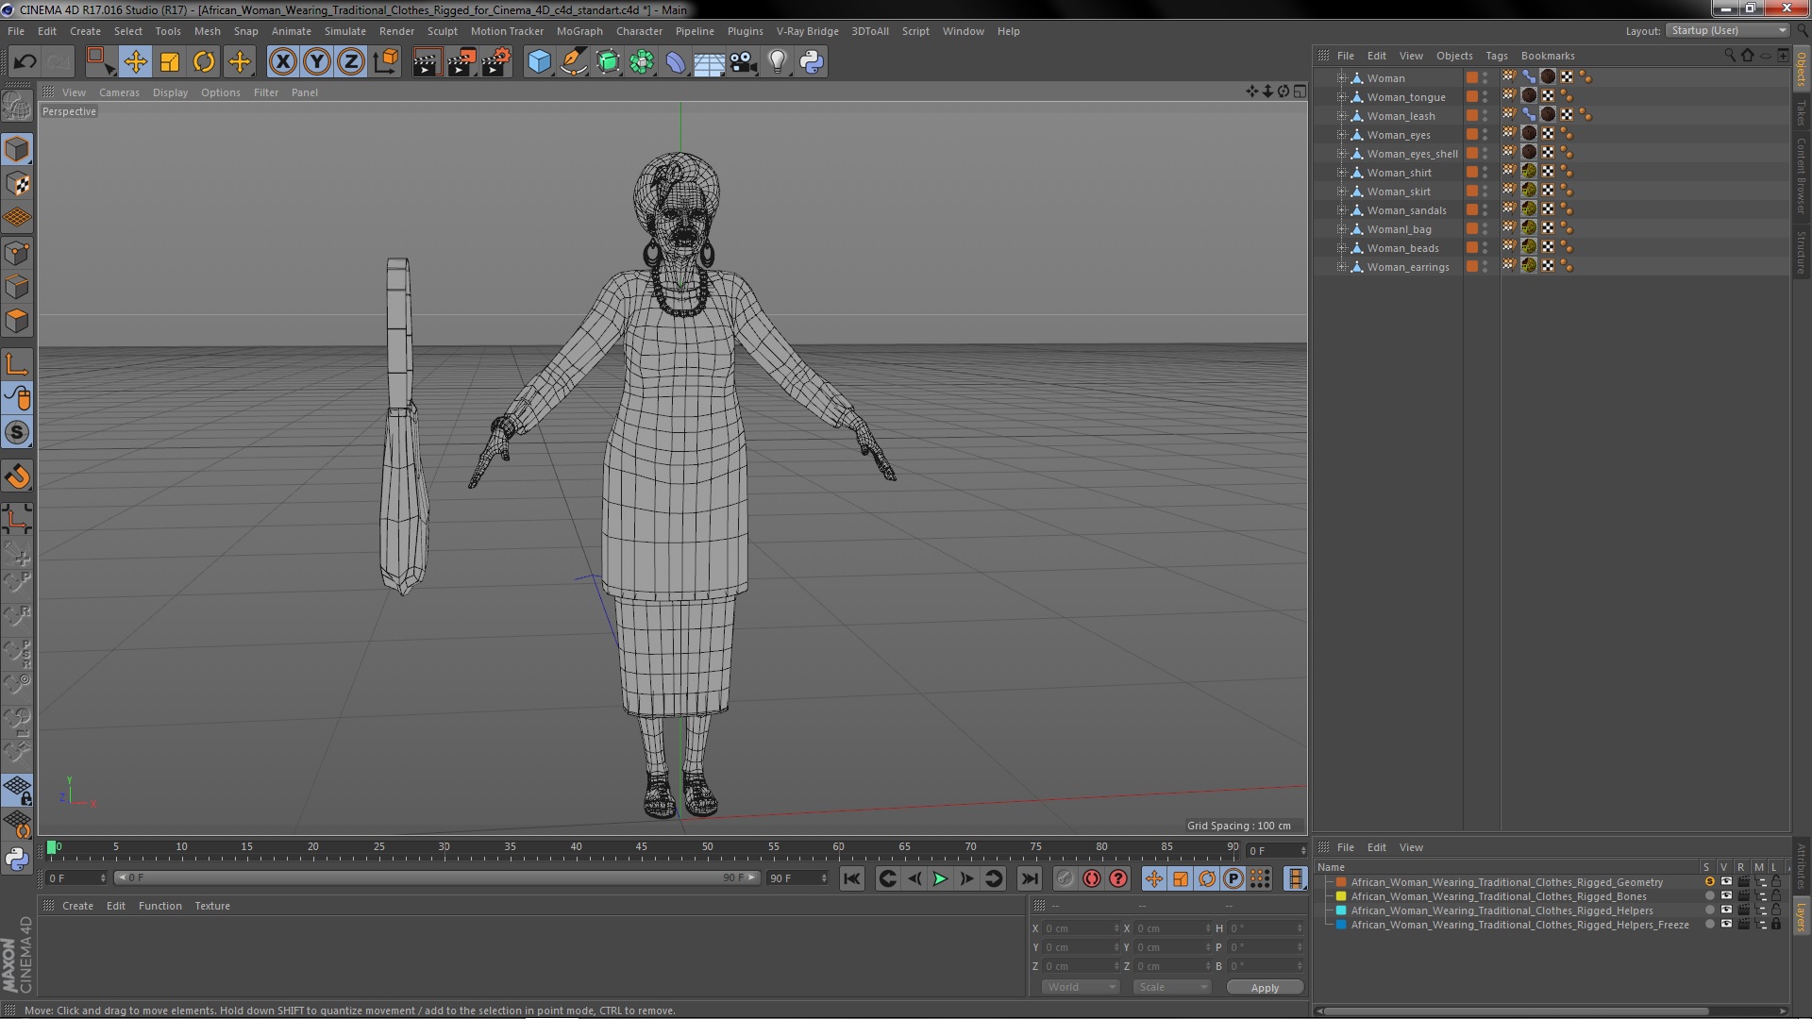Click the Bend deformer icon
Image resolution: width=1812 pixels, height=1019 pixels.
(676, 62)
